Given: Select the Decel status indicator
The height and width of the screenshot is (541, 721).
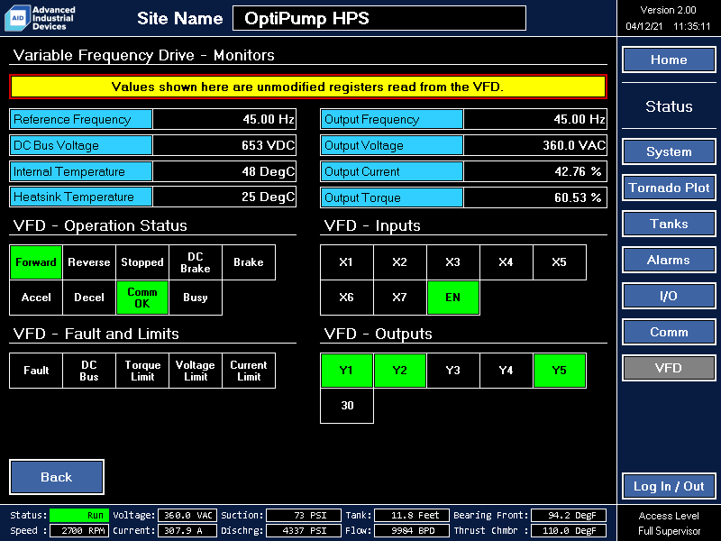Looking at the screenshot, I should [89, 298].
